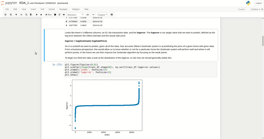Move selected cell down
This screenshot has height=139, width=264.
(x=41, y=14)
